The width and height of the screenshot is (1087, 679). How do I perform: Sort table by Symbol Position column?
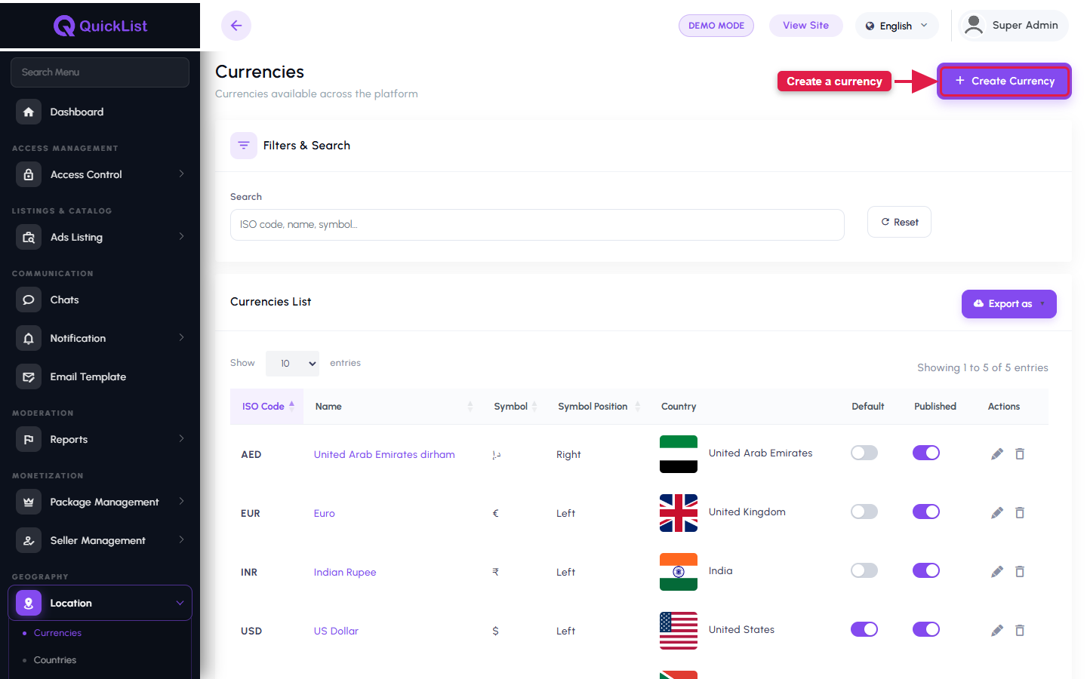tap(599, 407)
